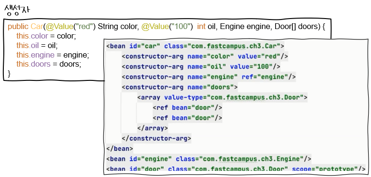Select the Car constructor name
This screenshot has height=177, width=371.
point(37,27)
